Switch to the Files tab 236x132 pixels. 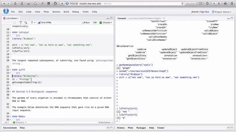pos(22,128)
